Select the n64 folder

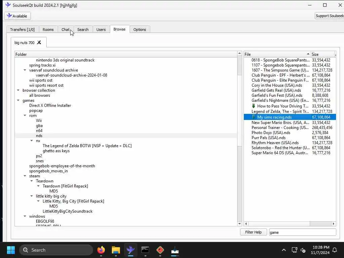pos(39,131)
